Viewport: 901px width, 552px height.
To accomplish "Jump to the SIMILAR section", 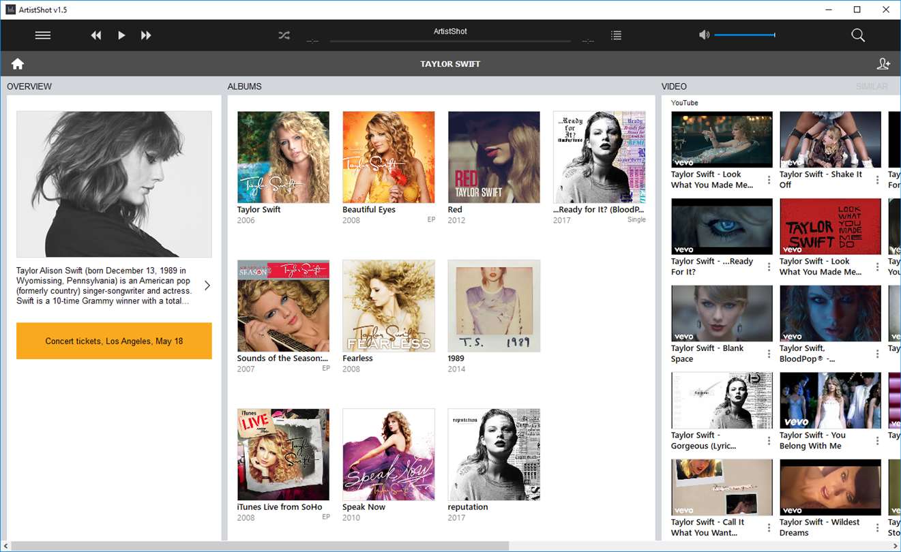I will [x=872, y=87].
